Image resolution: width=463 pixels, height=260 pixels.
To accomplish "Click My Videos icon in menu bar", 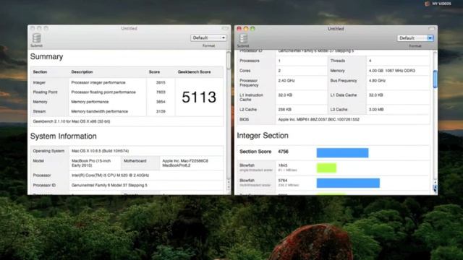I will tap(427, 4).
